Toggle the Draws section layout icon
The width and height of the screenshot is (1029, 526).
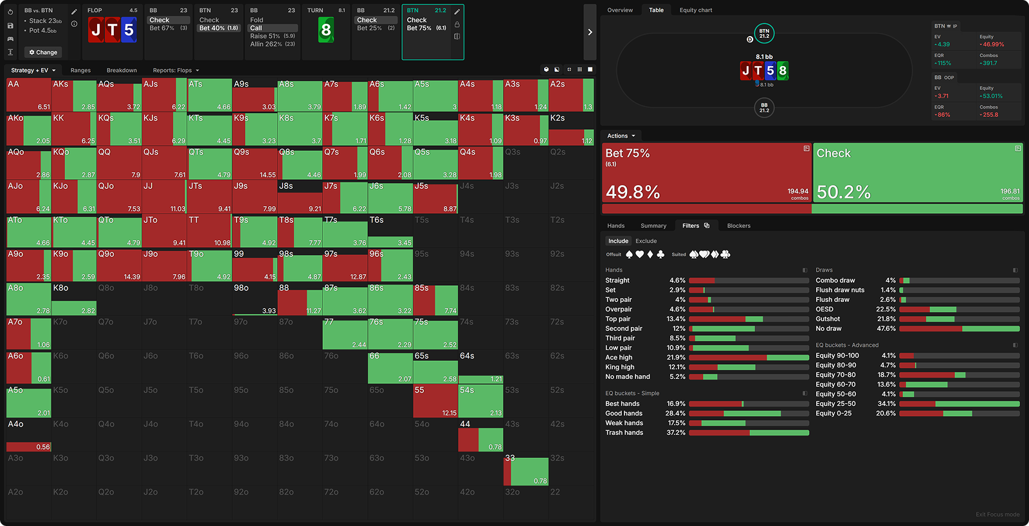1015,270
